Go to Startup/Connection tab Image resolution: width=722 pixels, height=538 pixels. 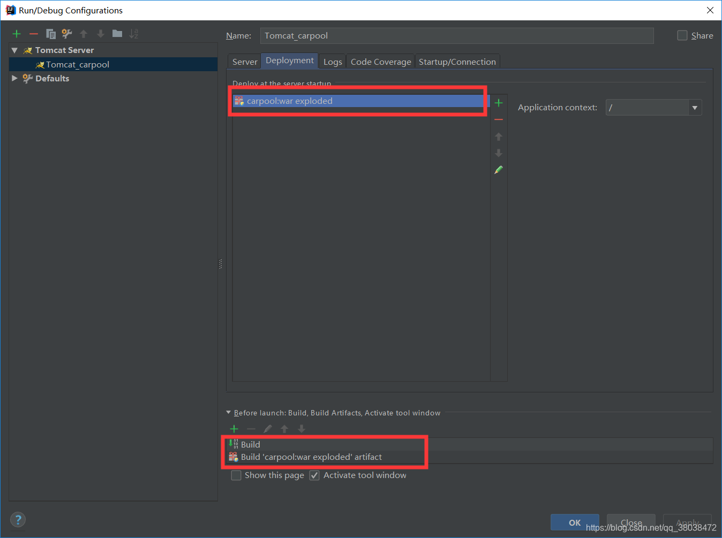point(457,62)
